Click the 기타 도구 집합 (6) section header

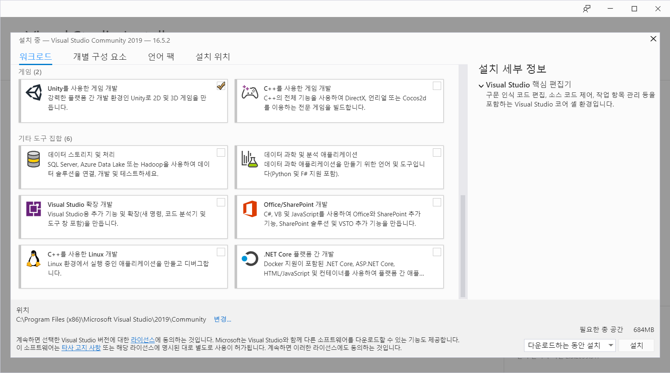[45, 138]
